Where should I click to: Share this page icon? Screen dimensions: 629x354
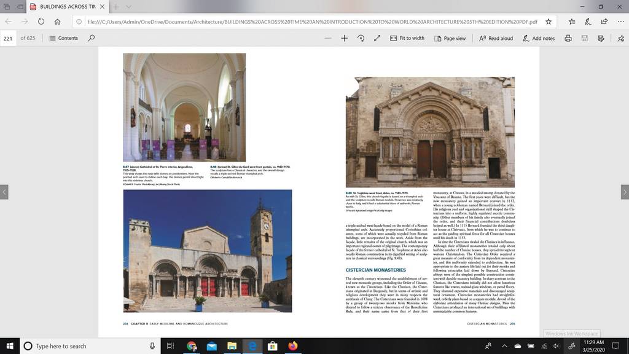(x=604, y=22)
